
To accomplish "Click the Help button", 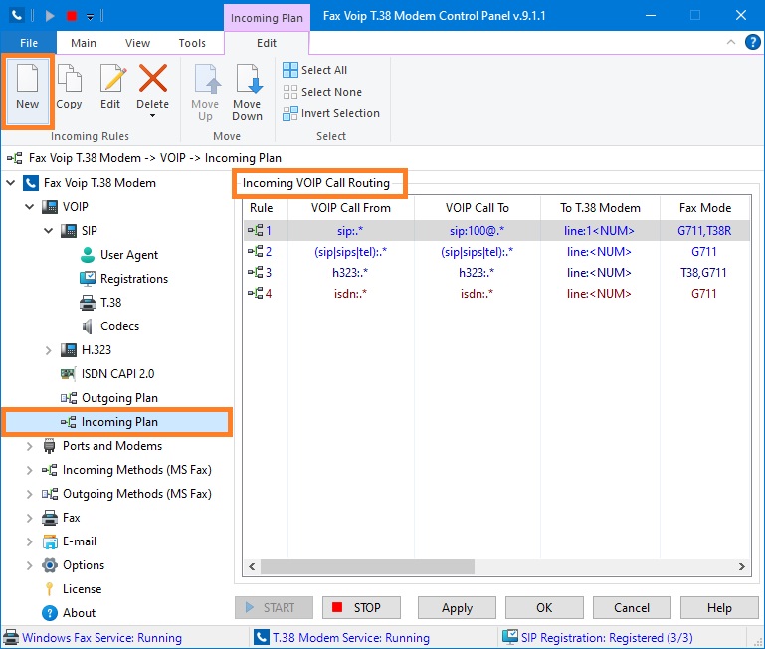I will tap(719, 607).
